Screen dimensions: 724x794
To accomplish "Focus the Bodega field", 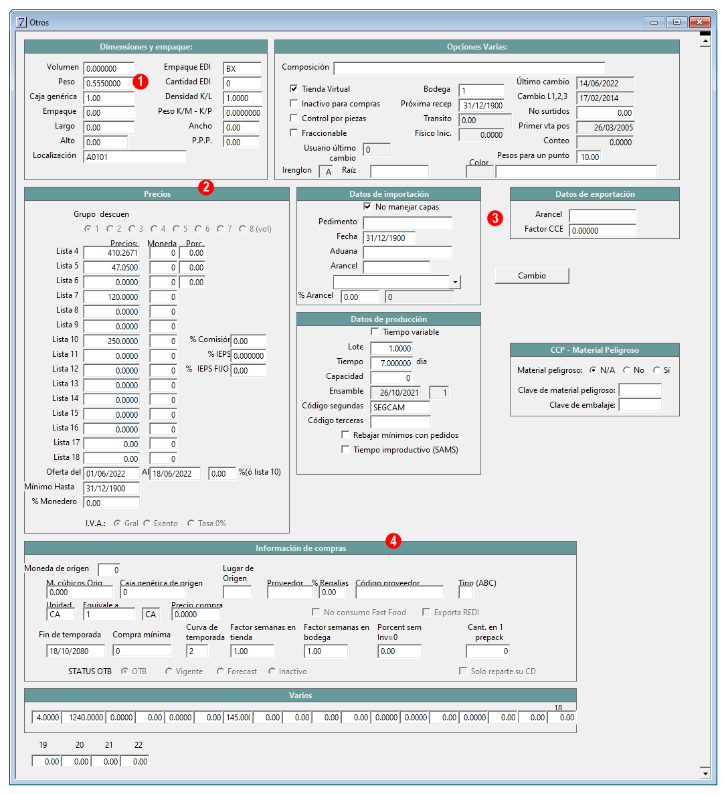I will [x=481, y=90].
